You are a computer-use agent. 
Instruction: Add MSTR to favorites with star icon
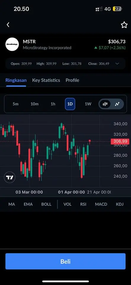124,25
